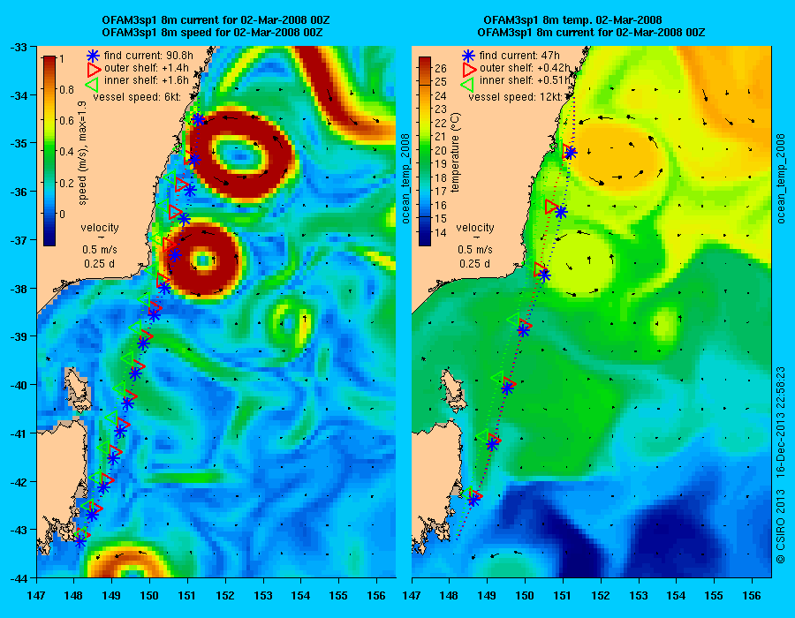Image resolution: width=795 pixels, height=618 pixels.
Task: Click the 'inner shelf: +1.6h' legend text
Action: tap(147, 80)
